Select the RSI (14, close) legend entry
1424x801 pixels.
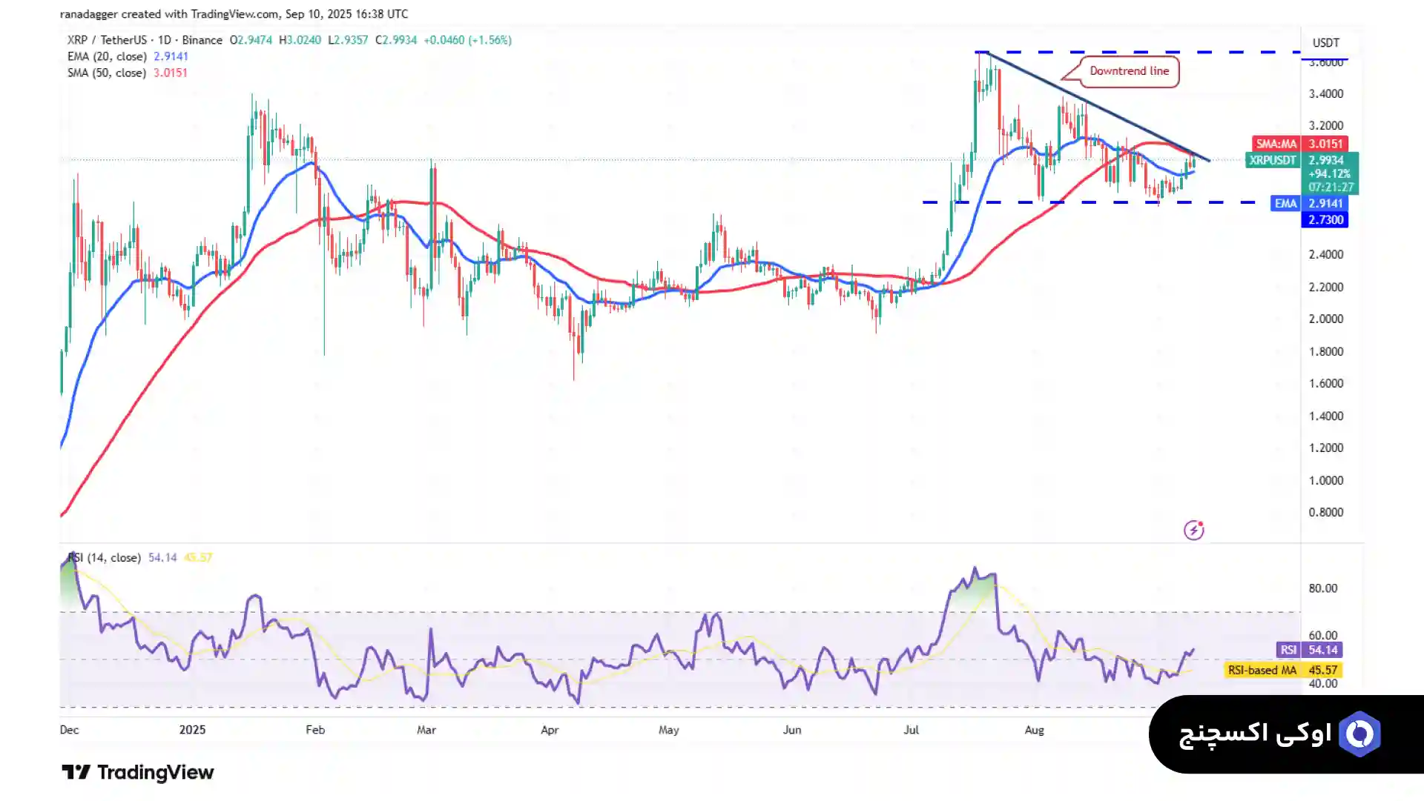104,557
